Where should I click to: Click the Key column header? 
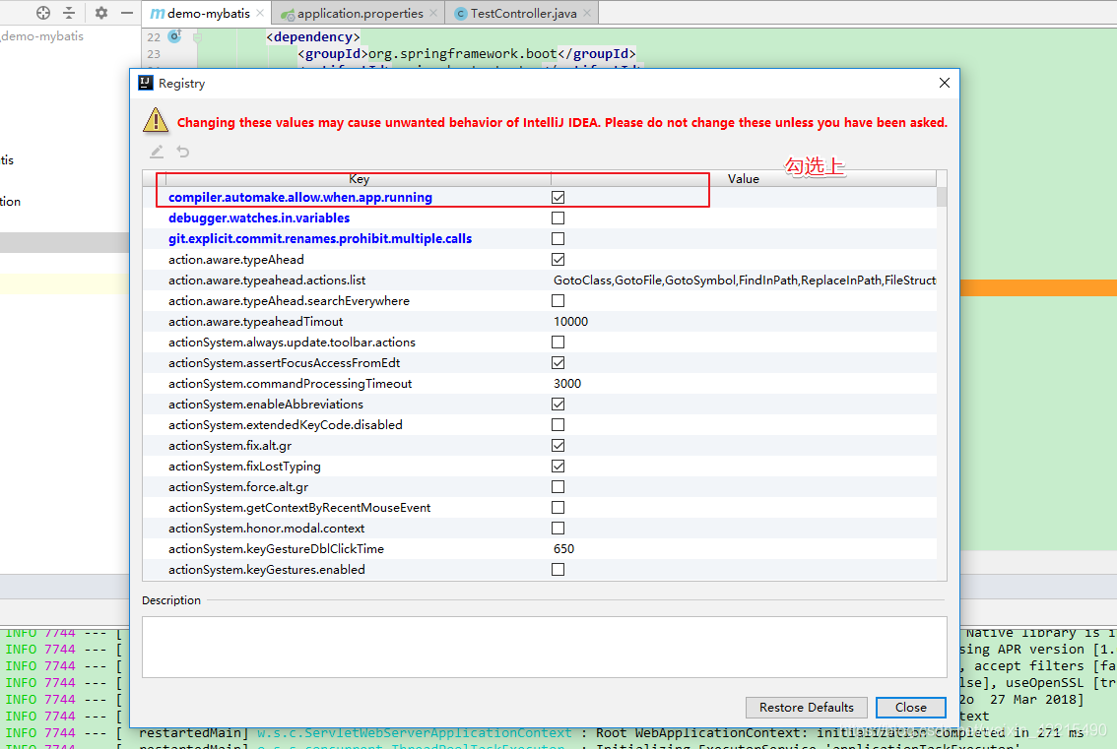tap(359, 178)
